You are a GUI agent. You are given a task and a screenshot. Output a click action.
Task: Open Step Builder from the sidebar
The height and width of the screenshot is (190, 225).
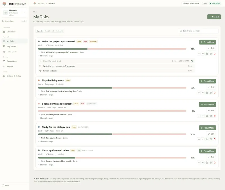click(x=15, y=47)
